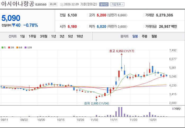
Task: Click the 최고 6,950 (11/17) marker
Action: click(x=122, y=51)
